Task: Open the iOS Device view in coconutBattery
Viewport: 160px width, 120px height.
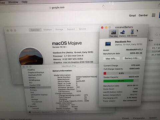Action: [x=132, y=33]
